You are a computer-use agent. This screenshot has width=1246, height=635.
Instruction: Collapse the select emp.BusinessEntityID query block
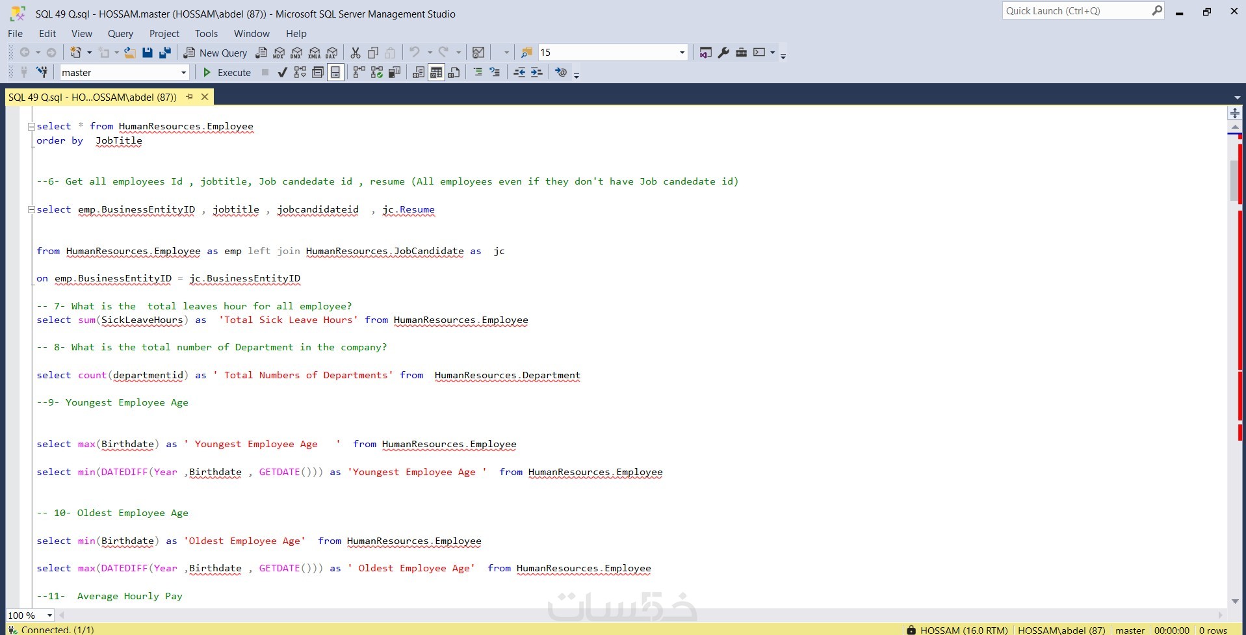[x=31, y=209]
